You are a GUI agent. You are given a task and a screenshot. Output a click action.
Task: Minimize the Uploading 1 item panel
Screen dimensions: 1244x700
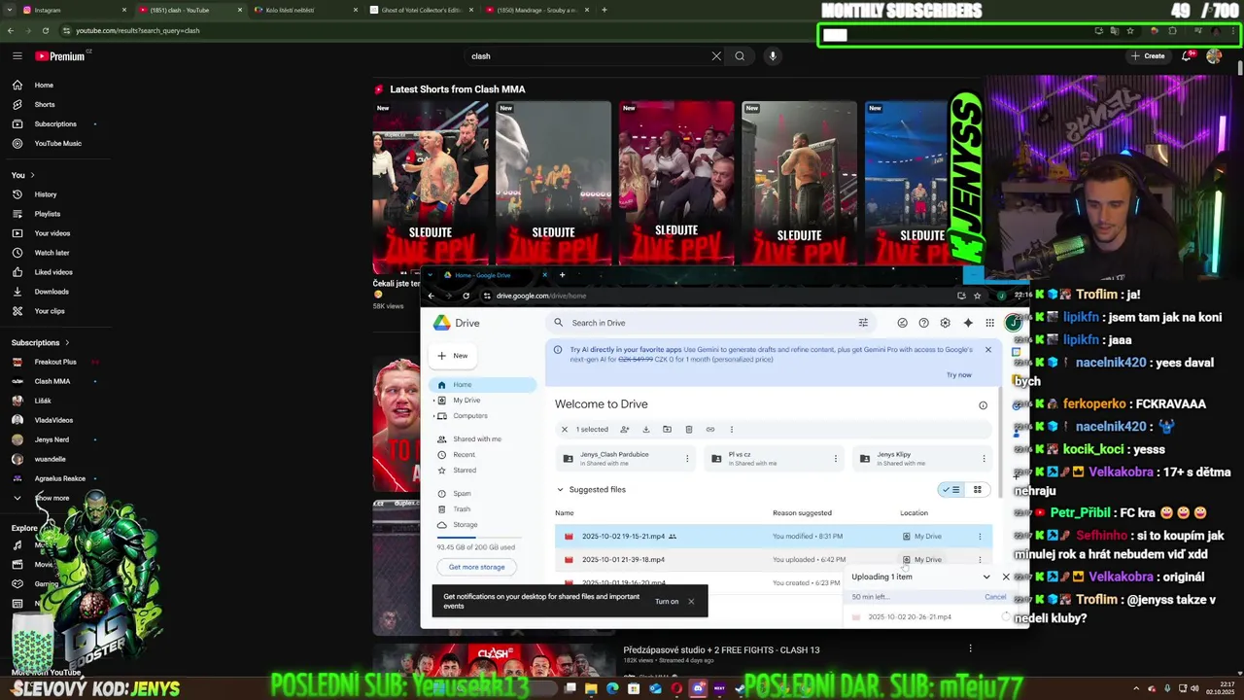pos(986,577)
